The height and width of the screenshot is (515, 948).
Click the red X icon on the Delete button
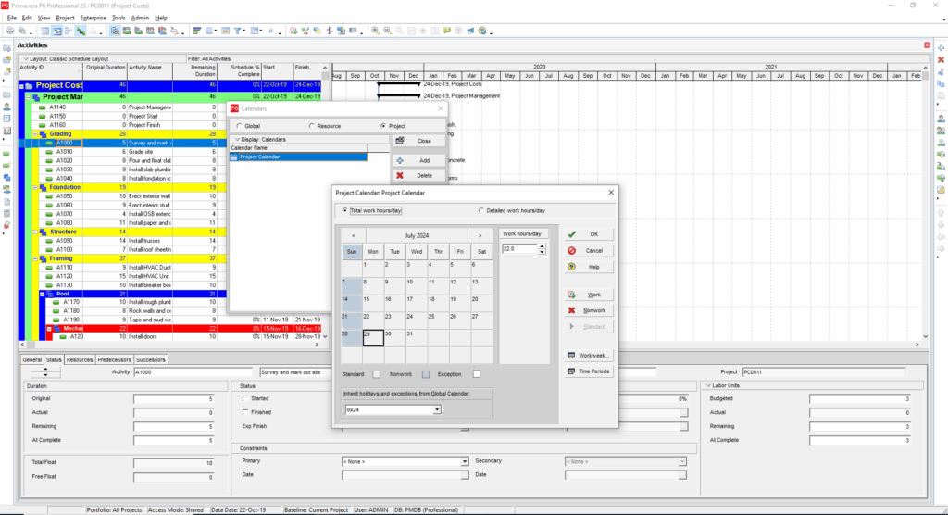[x=400, y=175]
